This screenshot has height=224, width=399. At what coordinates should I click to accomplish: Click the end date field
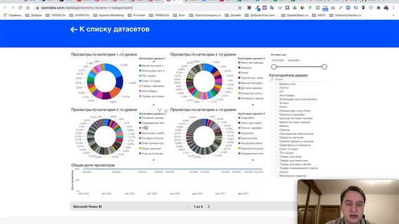pyautogui.click(x=294, y=60)
